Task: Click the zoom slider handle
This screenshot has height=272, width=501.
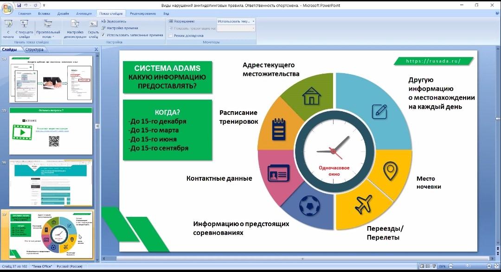Action: [468, 266]
